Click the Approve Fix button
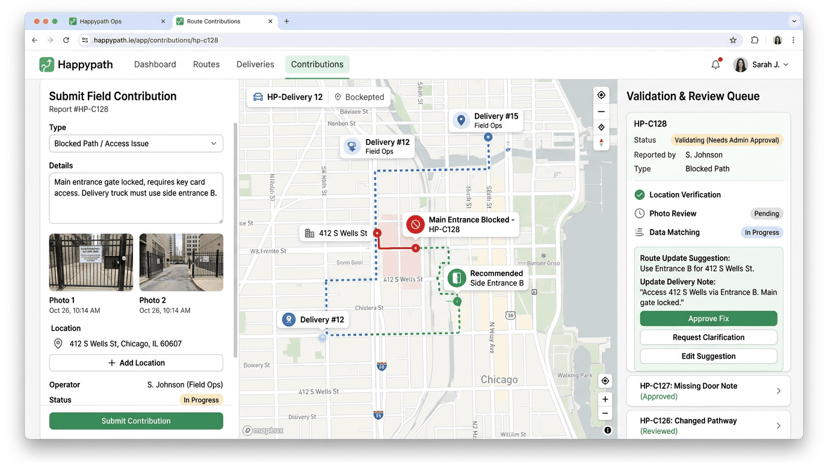The image size is (828, 462). [x=708, y=319]
